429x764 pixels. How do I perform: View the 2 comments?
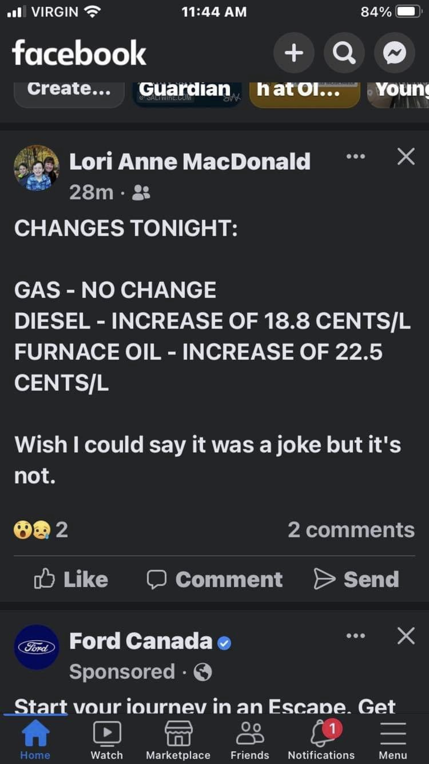pyautogui.click(x=351, y=530)
